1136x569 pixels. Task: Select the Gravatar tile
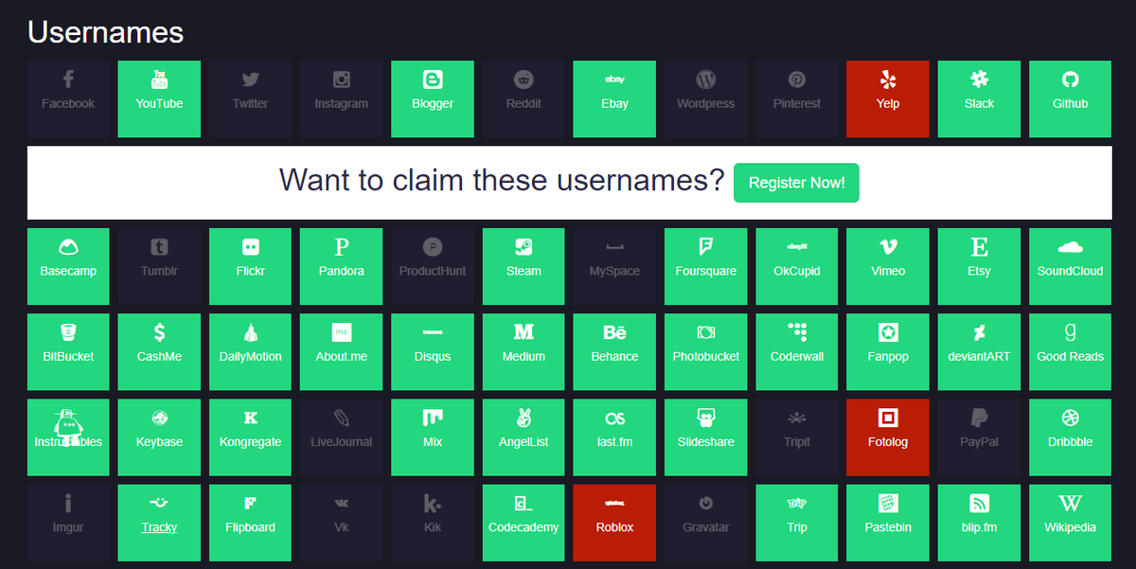coord(705,523)
